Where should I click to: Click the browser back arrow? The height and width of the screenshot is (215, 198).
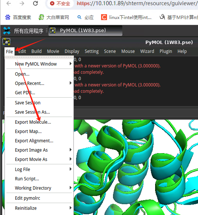(9, 3)
